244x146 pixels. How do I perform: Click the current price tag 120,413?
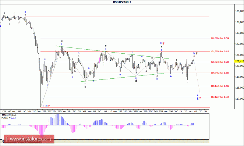[239, 61]
